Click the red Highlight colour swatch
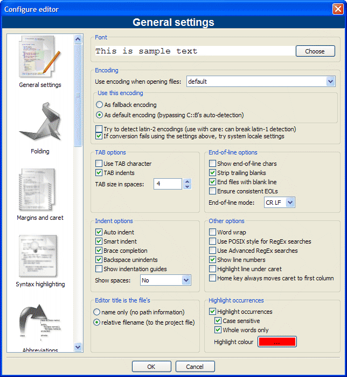347x377 pixels. pos(277,342)
